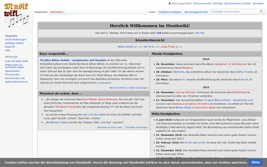Open the Beiträge link
The height and width of the screenshot is (167, 267).
[x=218, y=4]
